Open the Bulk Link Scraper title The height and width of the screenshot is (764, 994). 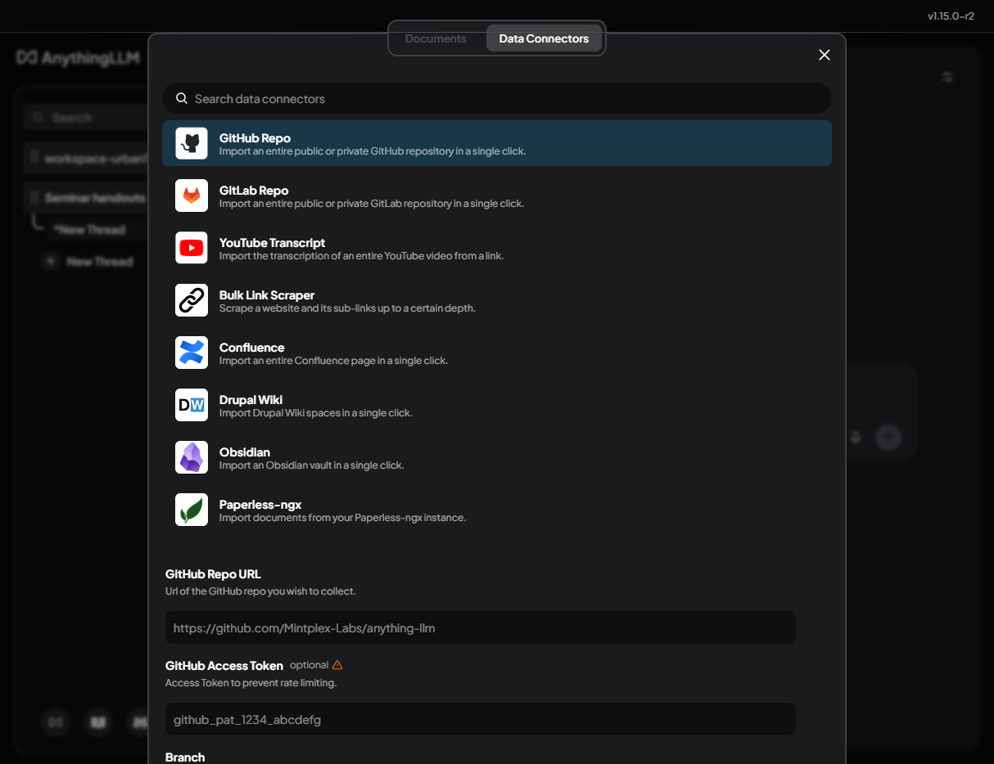click(267, 295)
